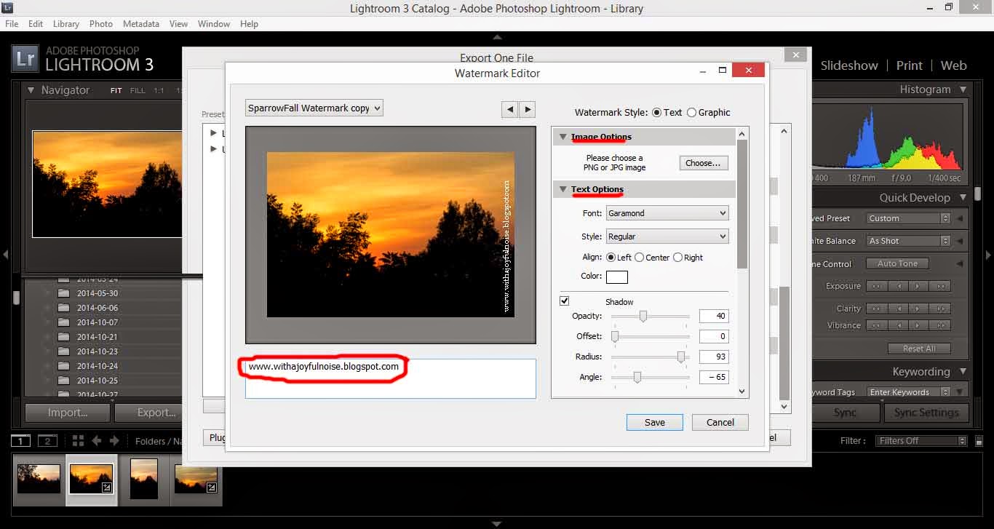Viewport: 994px width, 529px height.
Task: Click the Save button
Action: pyautogui.click(x=654, y=423)
